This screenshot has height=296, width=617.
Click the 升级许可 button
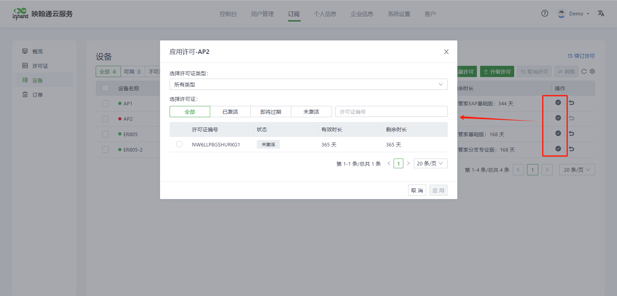tap(497, 72)
